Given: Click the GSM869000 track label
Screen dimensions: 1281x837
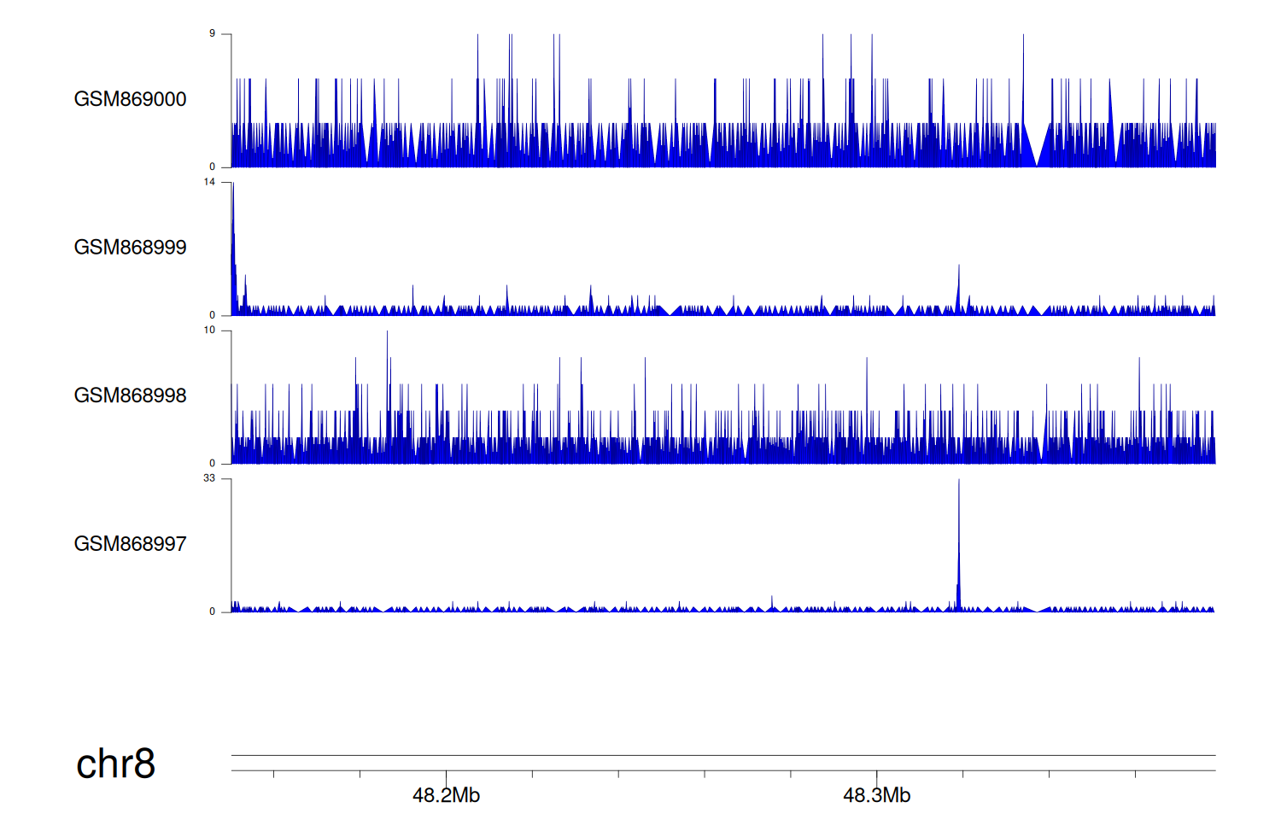Looking at the screenshot, I should 130,99.
